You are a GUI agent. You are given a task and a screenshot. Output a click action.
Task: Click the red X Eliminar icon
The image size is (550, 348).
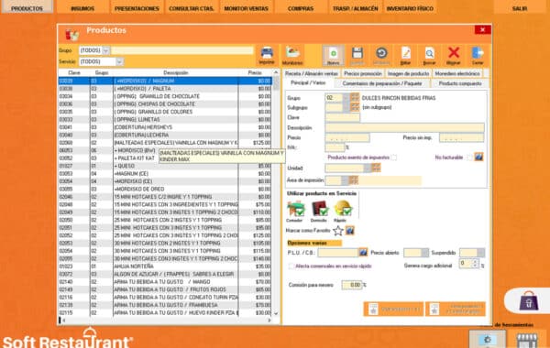pos(454,53)
